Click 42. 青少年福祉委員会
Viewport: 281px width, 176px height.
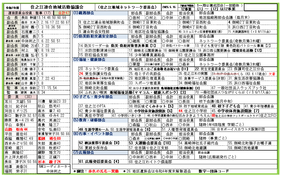click(97, 111)
